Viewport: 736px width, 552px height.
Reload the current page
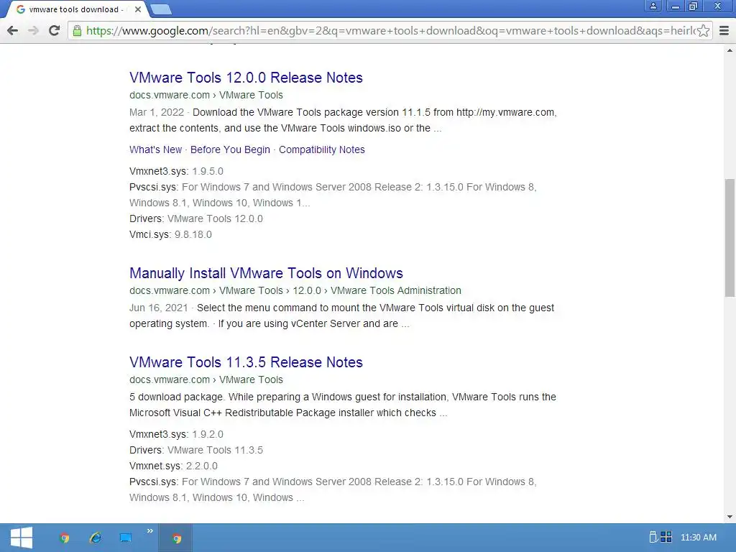(x=55, y=31)
